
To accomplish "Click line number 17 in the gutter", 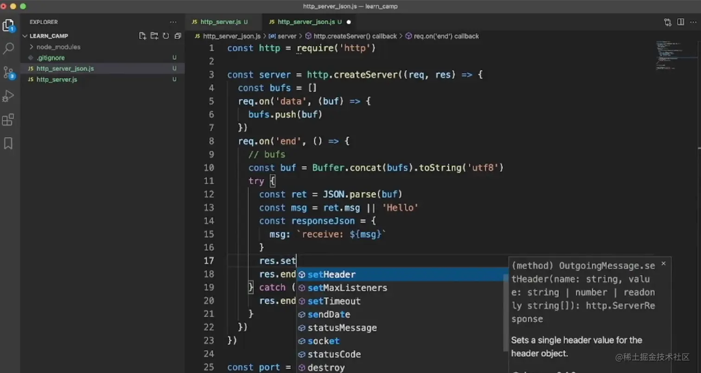I will (x=209, y=261).
